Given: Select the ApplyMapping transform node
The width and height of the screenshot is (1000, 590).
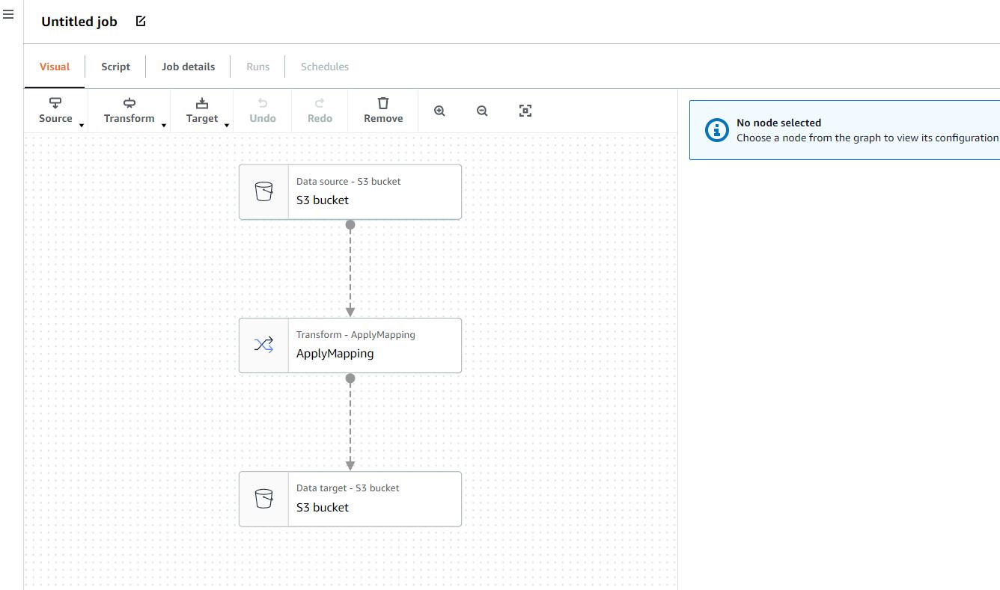Looking at the screenshot, I should point(350,345).
